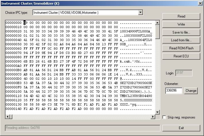Click address 00000010 in hex view

point(13,27)
